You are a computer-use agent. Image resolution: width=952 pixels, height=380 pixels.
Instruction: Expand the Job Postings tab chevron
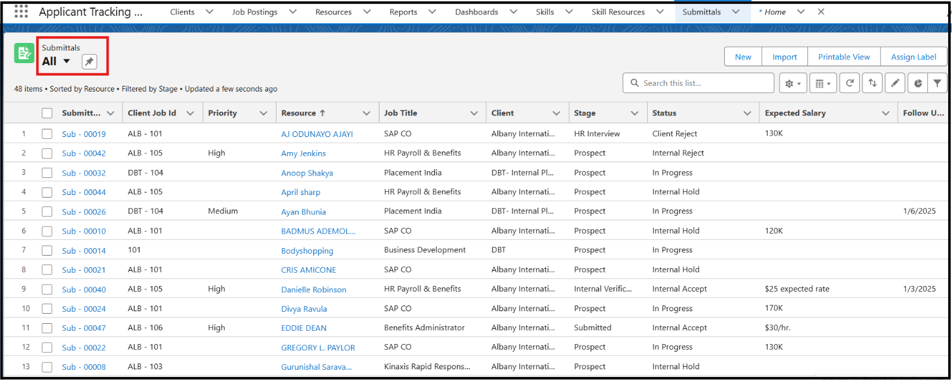coord(292,11)
